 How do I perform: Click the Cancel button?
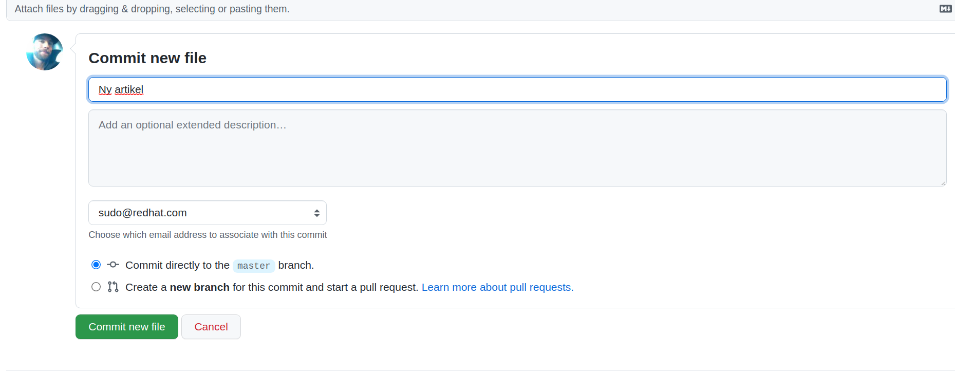pyautogui.click(x=211, y=327)
